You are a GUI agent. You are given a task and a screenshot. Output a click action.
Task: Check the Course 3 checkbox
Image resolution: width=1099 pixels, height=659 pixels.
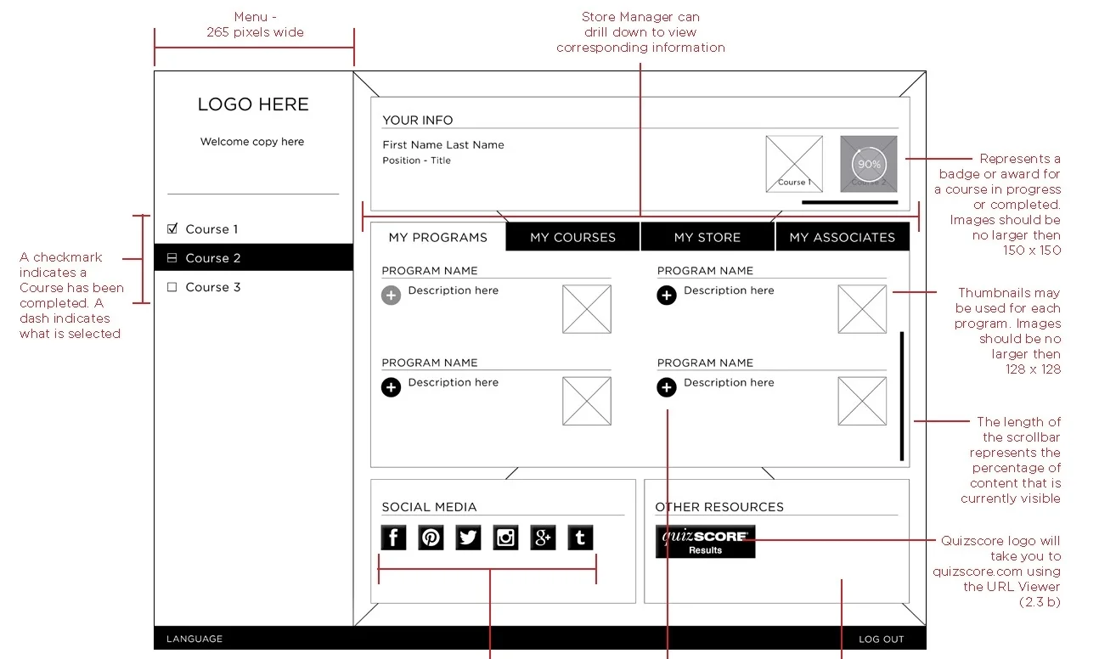click(x=172, y=286)
